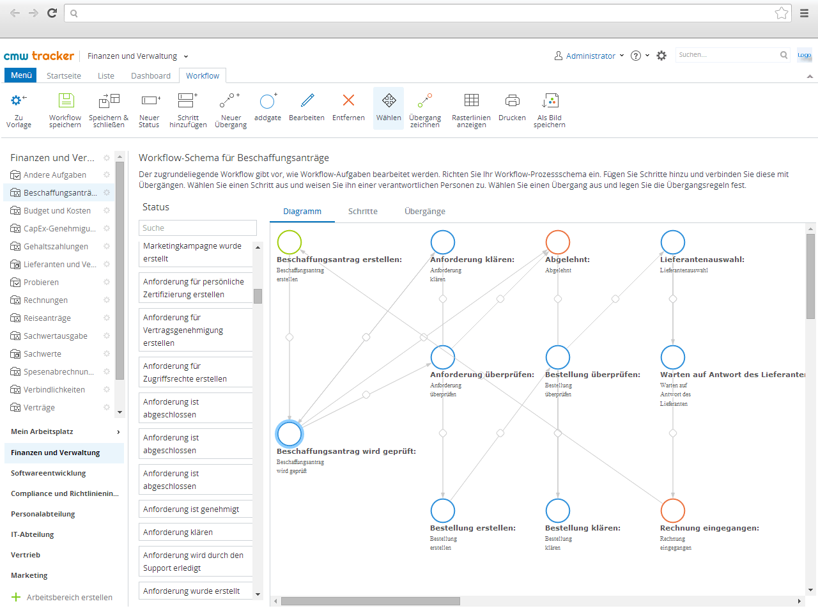Bookmark page with browser star icon

(782, 13)
